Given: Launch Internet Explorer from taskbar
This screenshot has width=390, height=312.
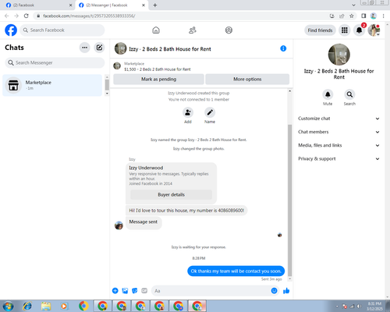Looking at the screenshot, I should pos(27,306).
